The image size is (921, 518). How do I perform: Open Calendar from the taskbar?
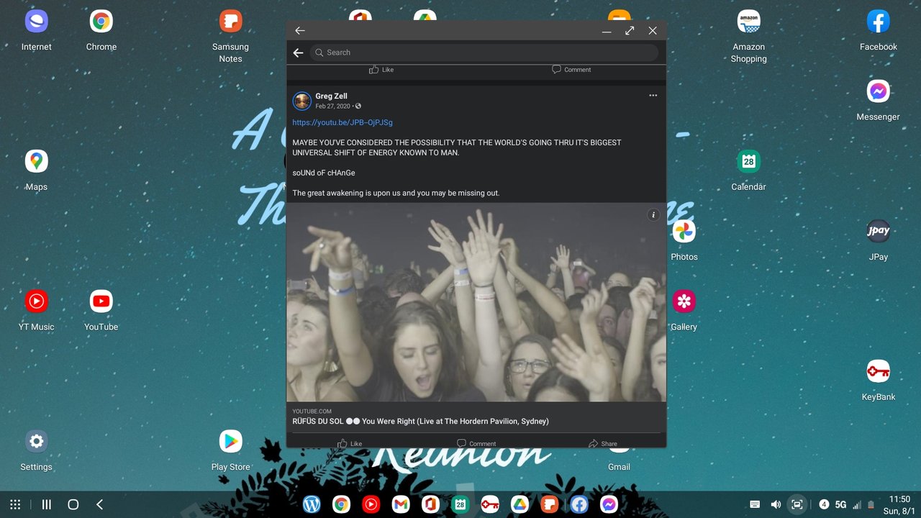point(460,505)
